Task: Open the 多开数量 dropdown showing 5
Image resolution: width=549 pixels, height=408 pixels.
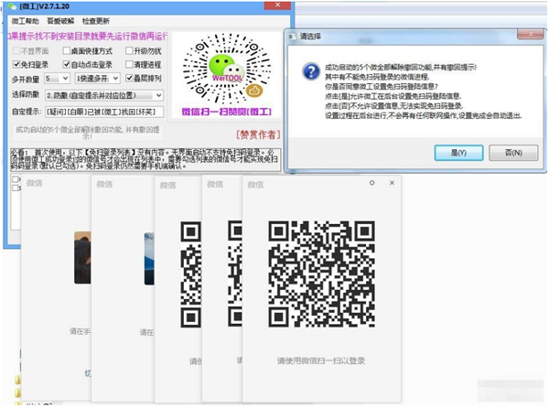Action: click(x=57, y=79)
